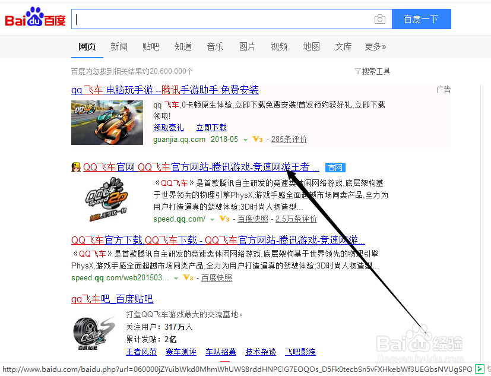Click text 累计发贴: 2亿
The image size is (491, 376).
pos(151,339)
